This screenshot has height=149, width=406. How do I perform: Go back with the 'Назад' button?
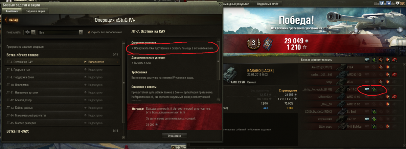coord(12,20)
